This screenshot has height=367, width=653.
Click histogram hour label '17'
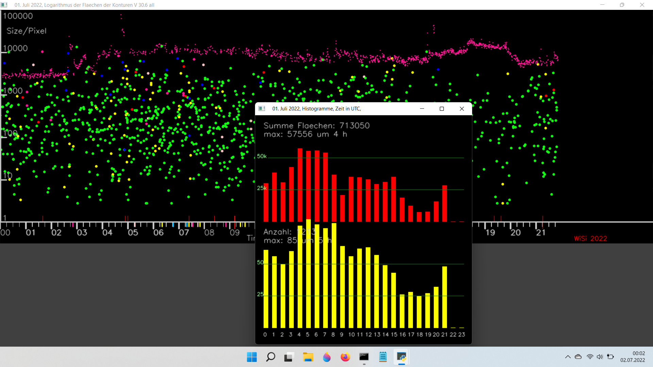tap(411, 335)
